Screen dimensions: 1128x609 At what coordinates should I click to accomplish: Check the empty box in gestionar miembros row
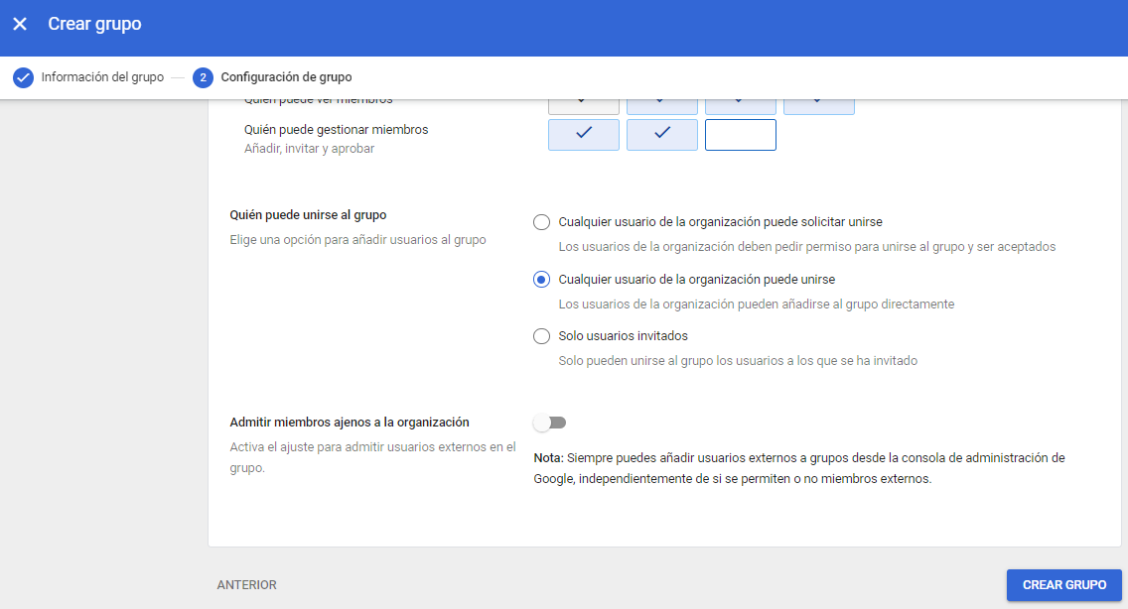click(x=741, y=135)
